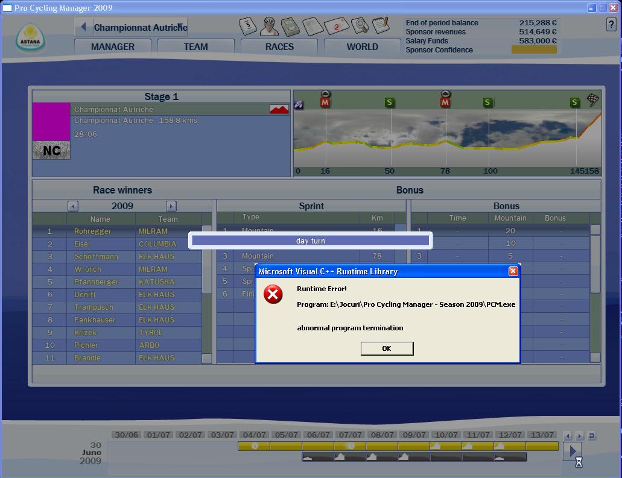622x478 pixels.
Task: Click the Sponsor Confidence yellow bar
Action: [x=534, y=50]
